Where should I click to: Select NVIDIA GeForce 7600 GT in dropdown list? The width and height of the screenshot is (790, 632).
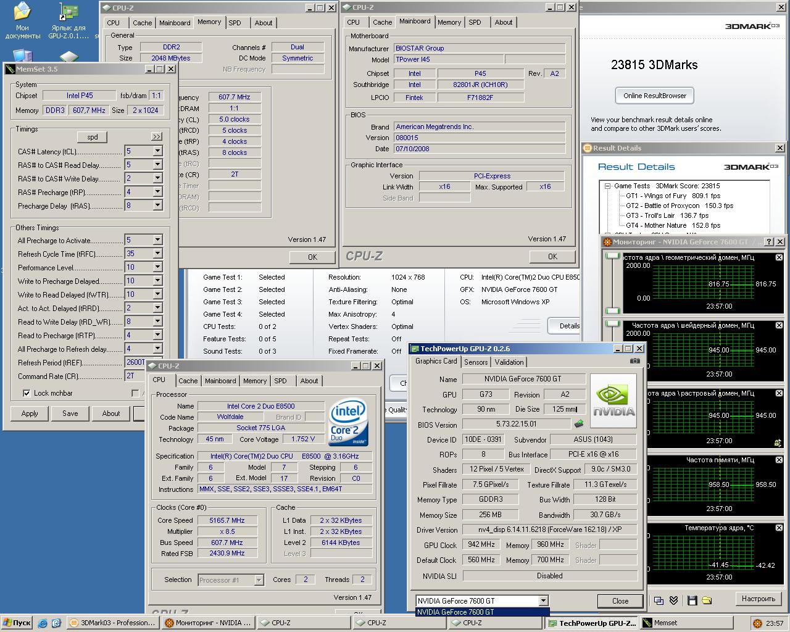(x=482, y=612)
